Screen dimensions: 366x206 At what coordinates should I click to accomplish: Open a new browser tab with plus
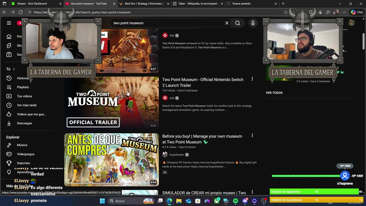[283, 4]
